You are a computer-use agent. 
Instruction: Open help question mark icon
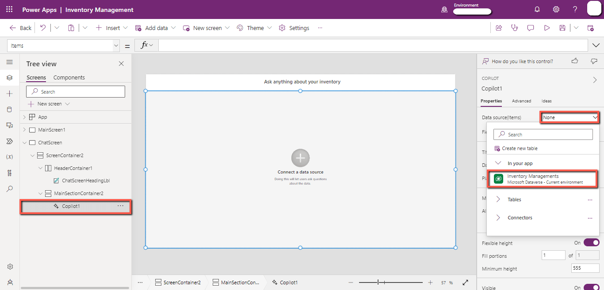click(x=575, y=9)
